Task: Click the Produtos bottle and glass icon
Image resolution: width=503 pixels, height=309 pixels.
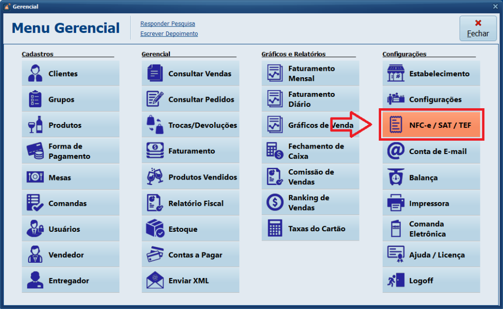Action: click(x=35, y=125)
